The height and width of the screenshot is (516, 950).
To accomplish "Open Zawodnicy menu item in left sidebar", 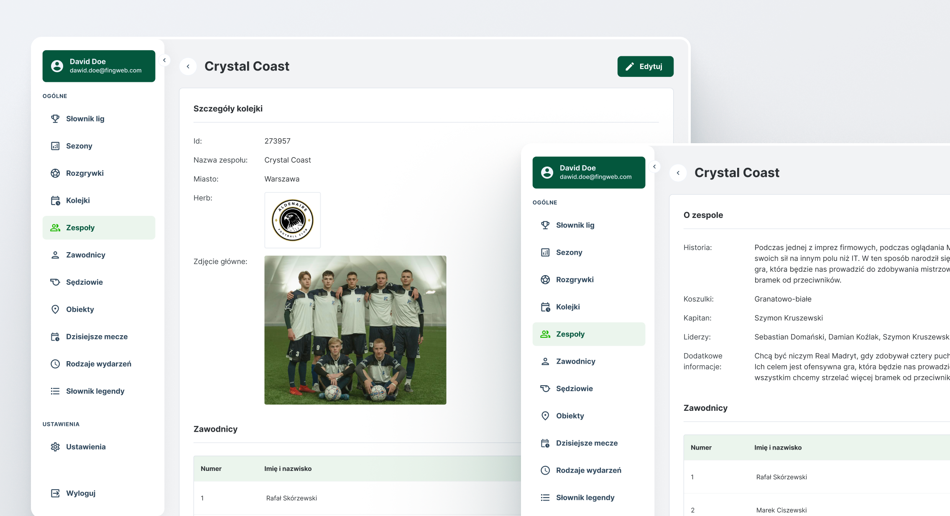I will point(86,255).
